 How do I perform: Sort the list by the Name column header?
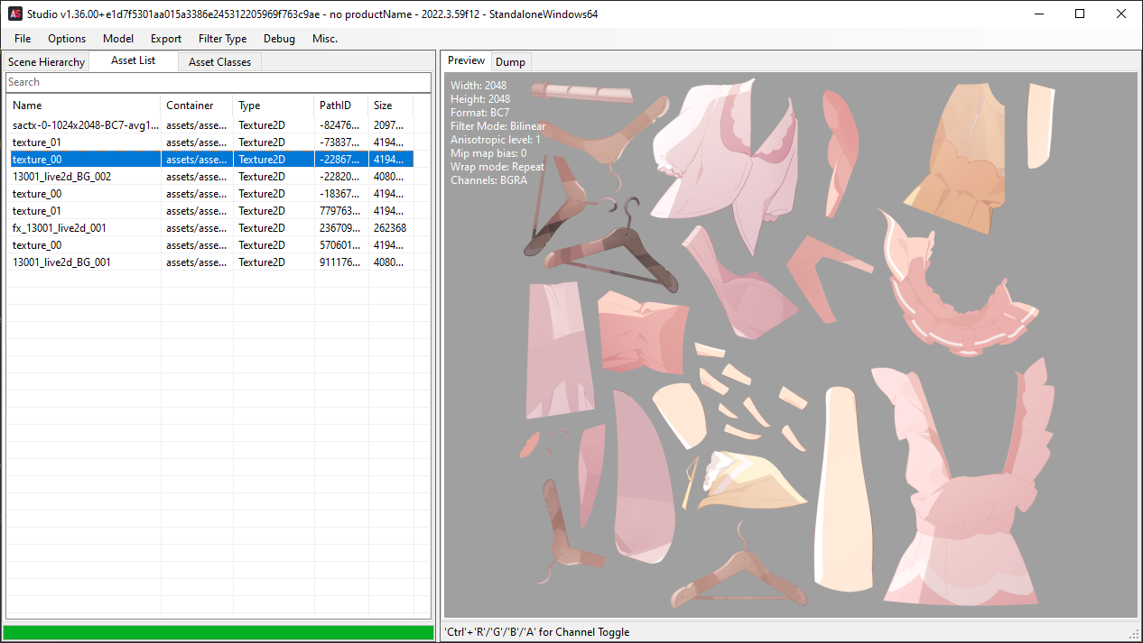pos(83,106)
